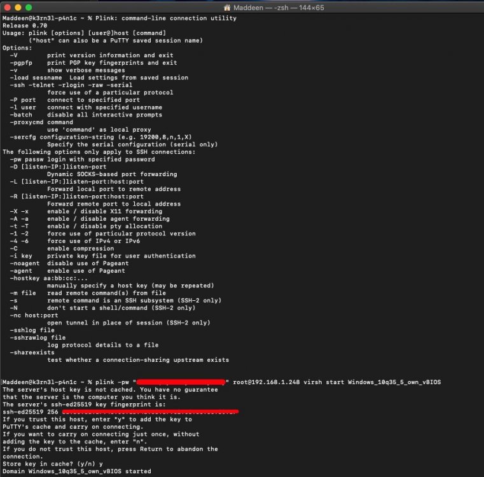Click the yellow minimize window button
This screenshot has height=477, width=484.
pos(18,8)
